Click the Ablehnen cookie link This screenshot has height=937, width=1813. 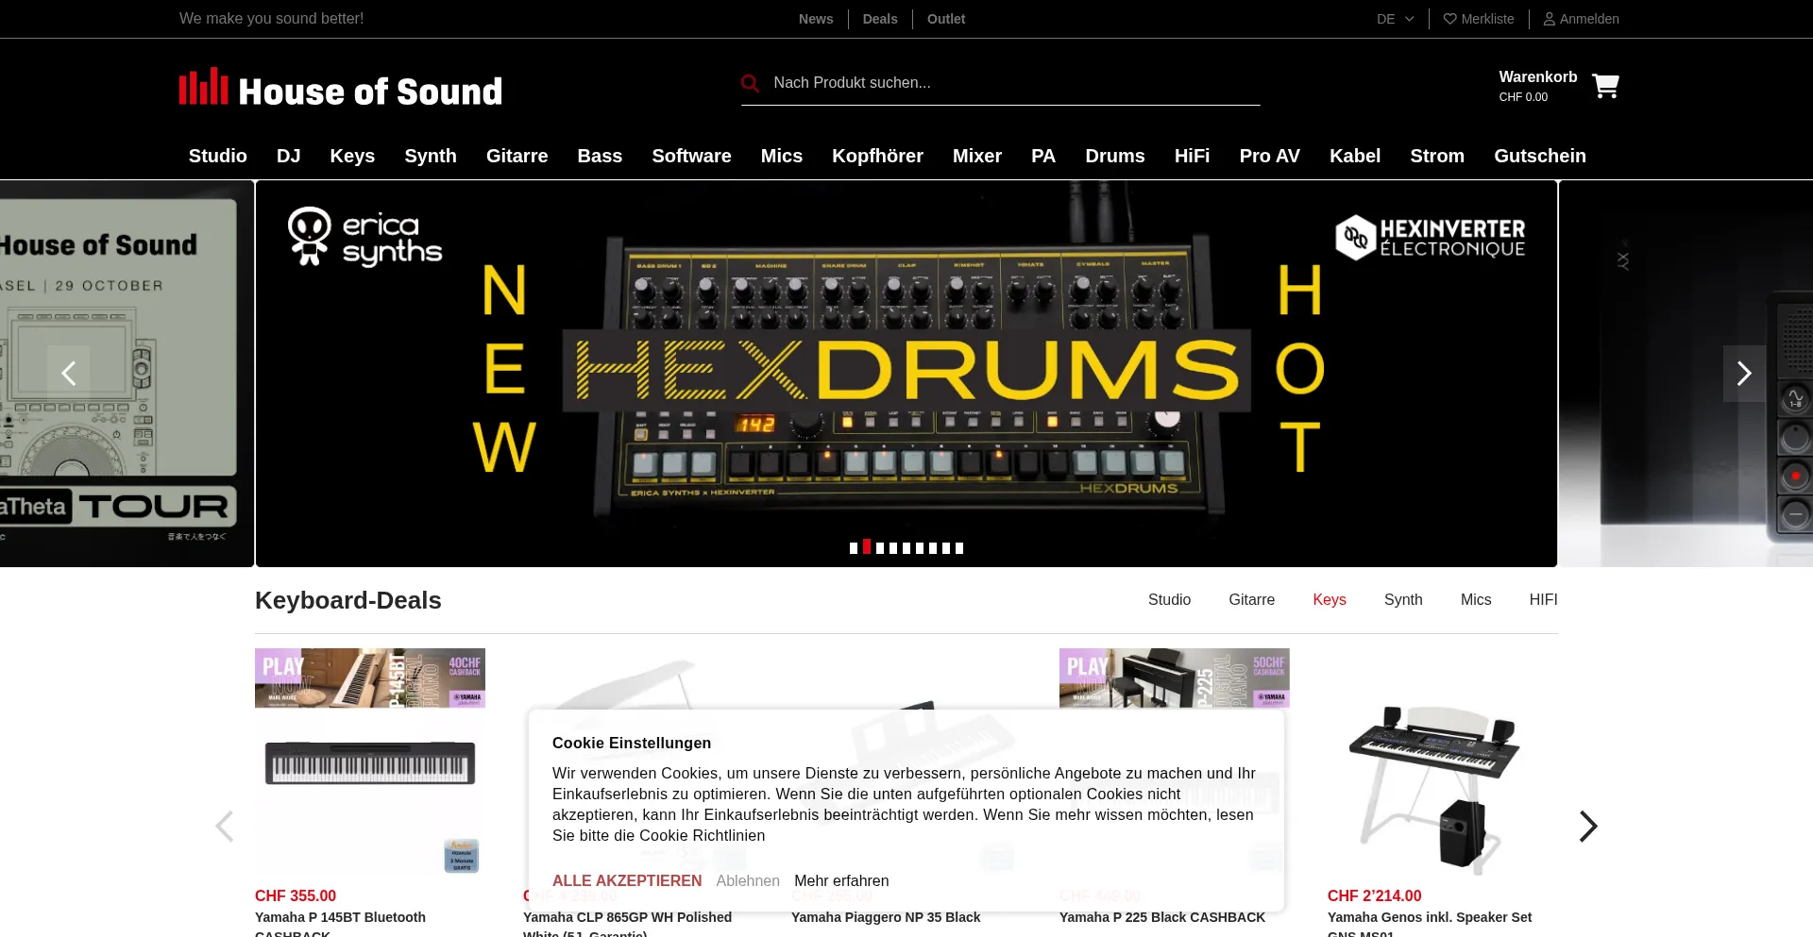click(x=748, y=880)
